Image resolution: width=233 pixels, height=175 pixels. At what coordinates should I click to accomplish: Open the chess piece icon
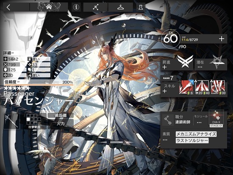140,7
